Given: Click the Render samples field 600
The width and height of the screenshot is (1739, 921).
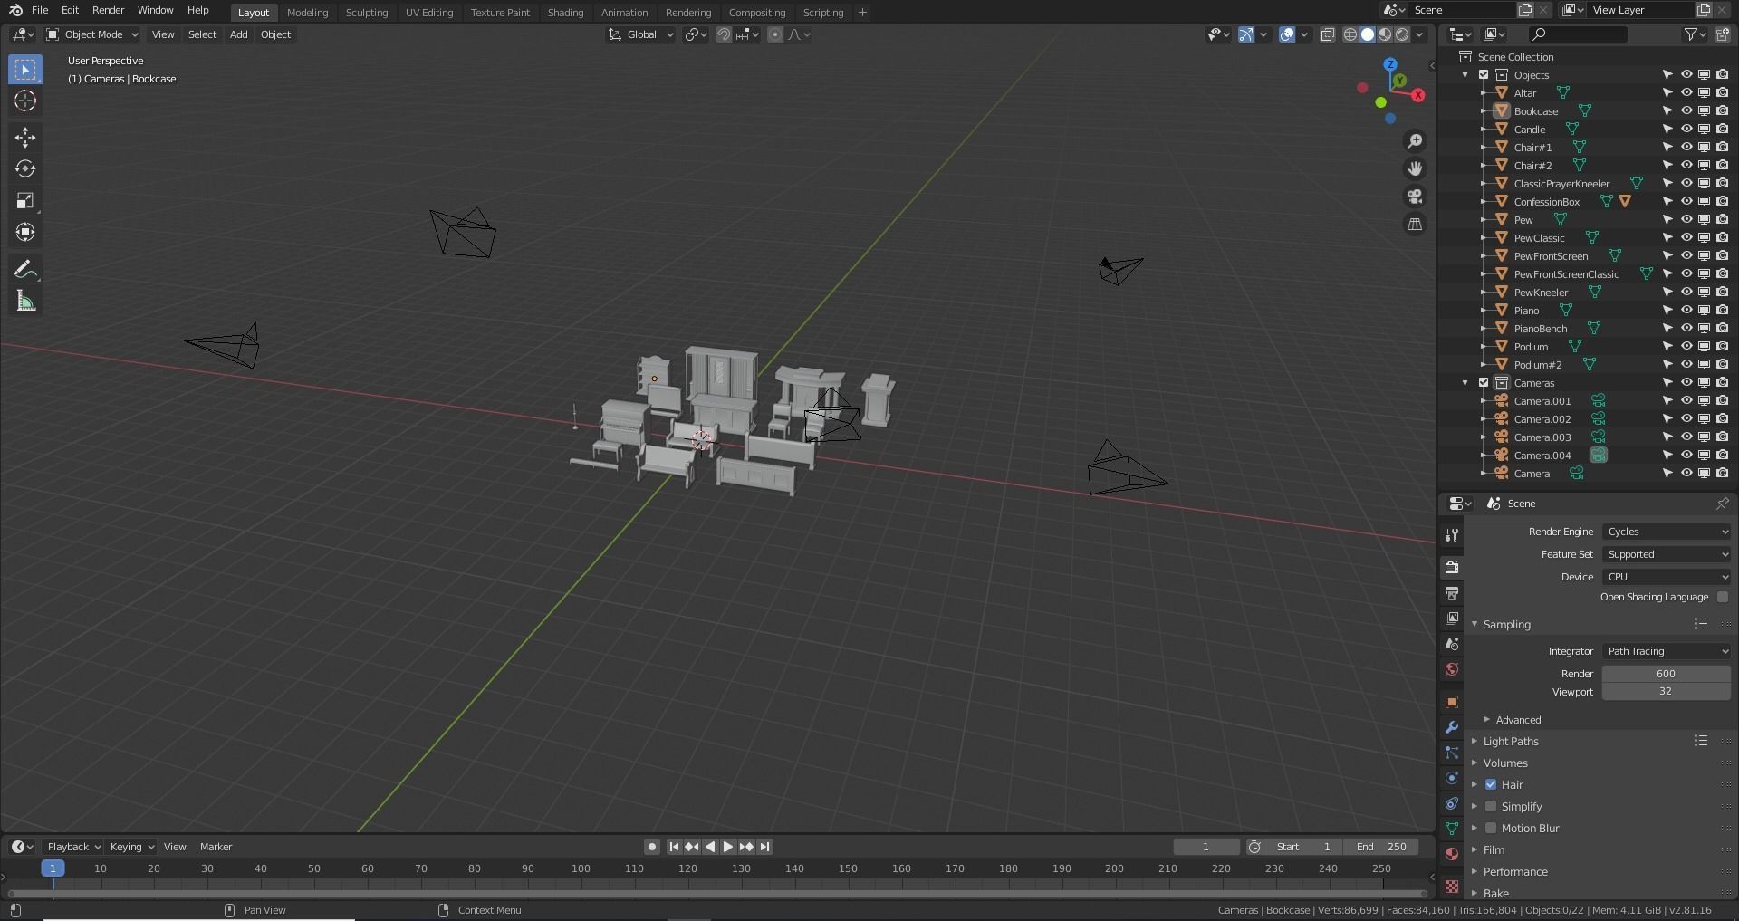Looking at the screenshot, I should coord(1667,674).
